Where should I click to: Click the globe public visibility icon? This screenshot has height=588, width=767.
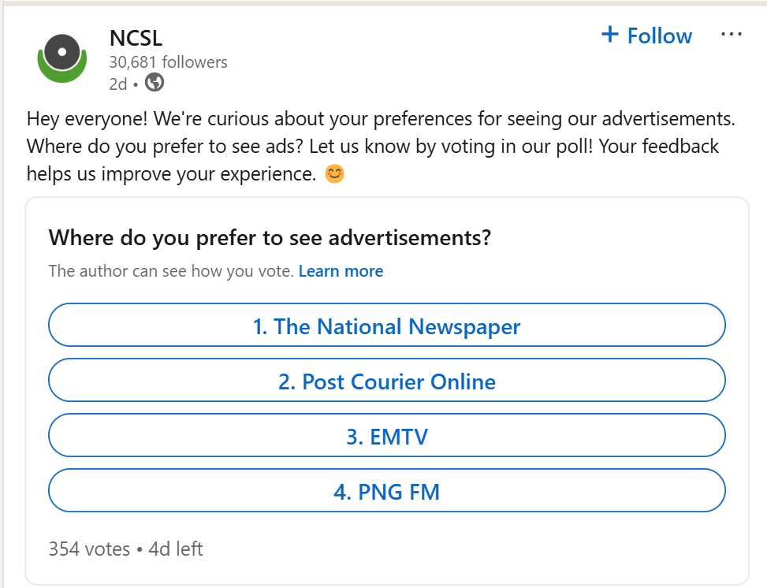[x=155, y=82]
